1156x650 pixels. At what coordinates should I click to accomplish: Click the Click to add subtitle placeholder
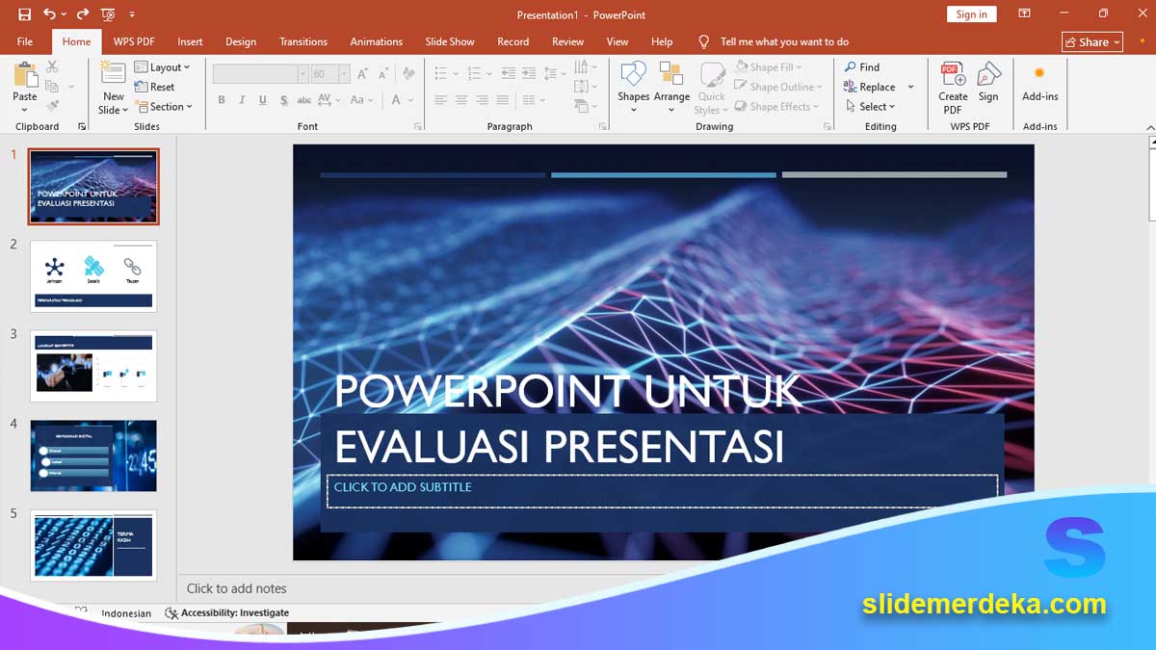(663, 491)
